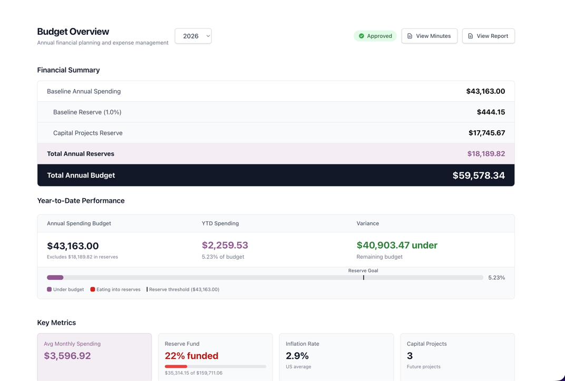Image resolution: width=565 pixels, height=381 pixels.
Task: Open the 2026 year selector
Action: pos(193,36)
